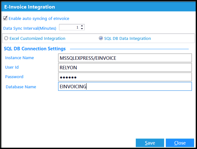Toggle the Enable auto syncing checkbox

point(5,18)
